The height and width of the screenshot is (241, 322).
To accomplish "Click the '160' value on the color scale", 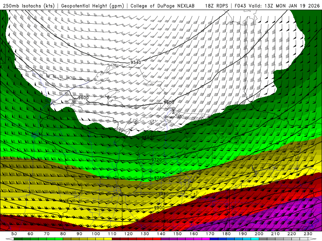I will (x=194, y=234).
